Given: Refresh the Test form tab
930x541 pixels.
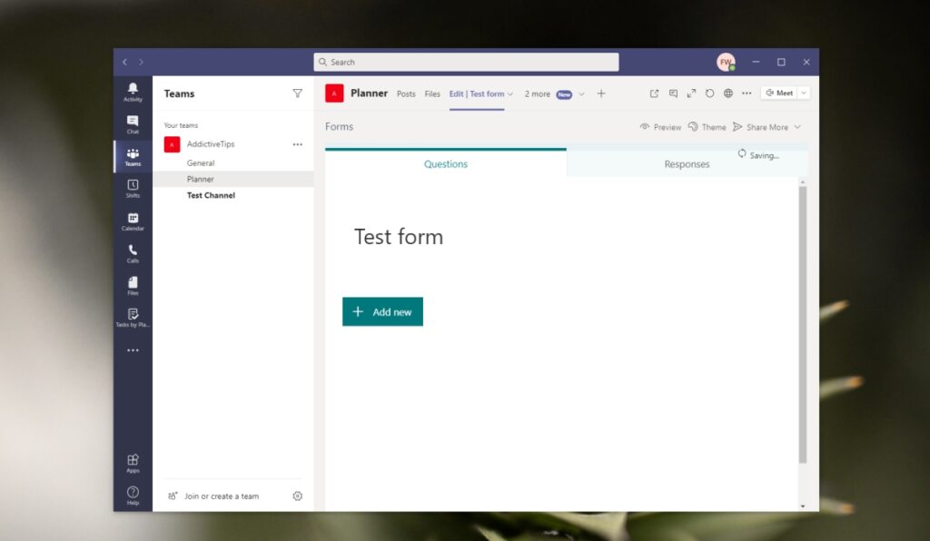Looking at the screenshot, I should click(709, 93).
